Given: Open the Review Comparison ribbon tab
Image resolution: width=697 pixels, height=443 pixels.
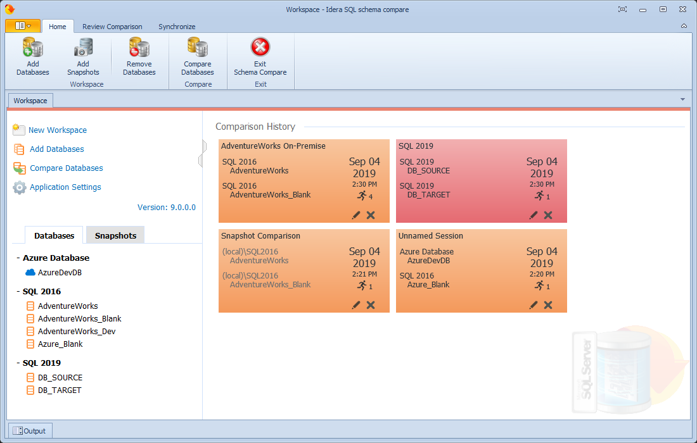Looking at the screenshot, I should [x=112, y=26].
